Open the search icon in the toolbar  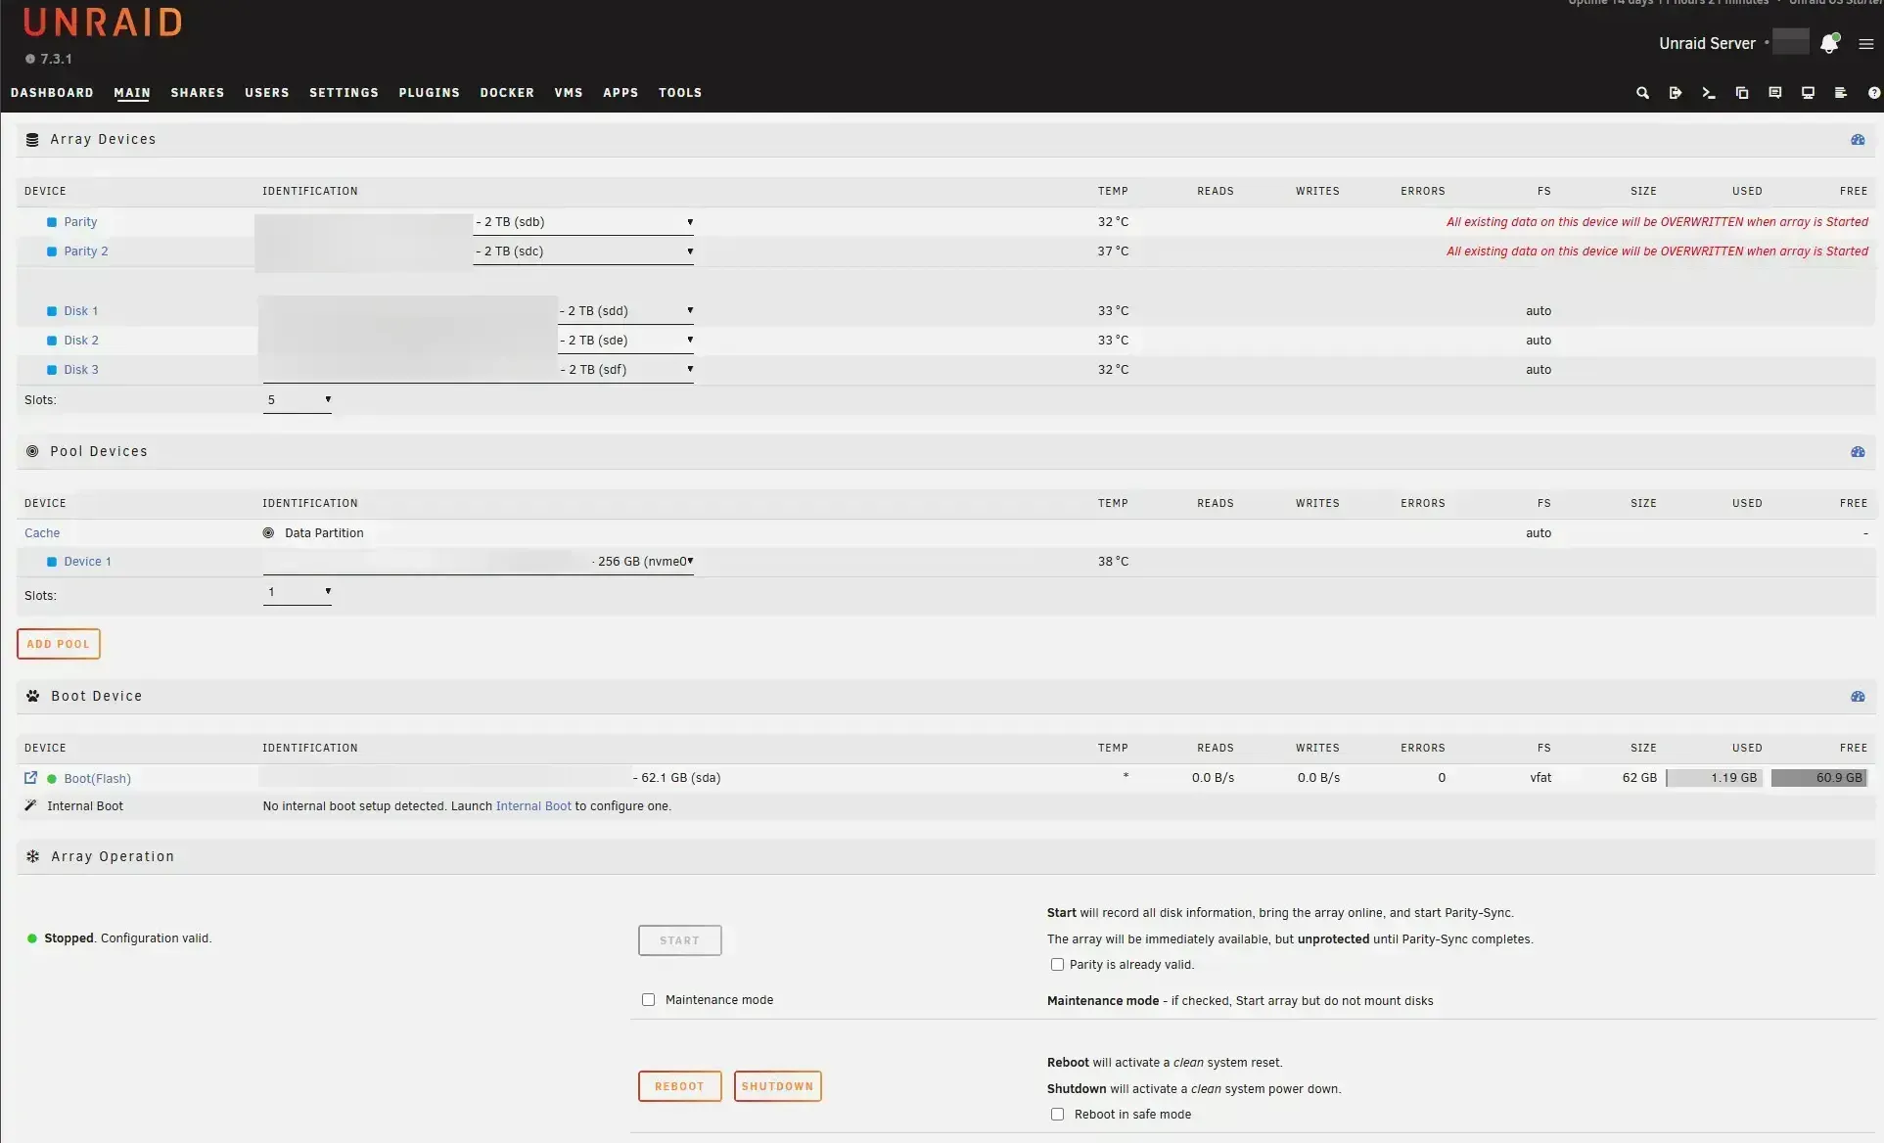[1642, 93]
